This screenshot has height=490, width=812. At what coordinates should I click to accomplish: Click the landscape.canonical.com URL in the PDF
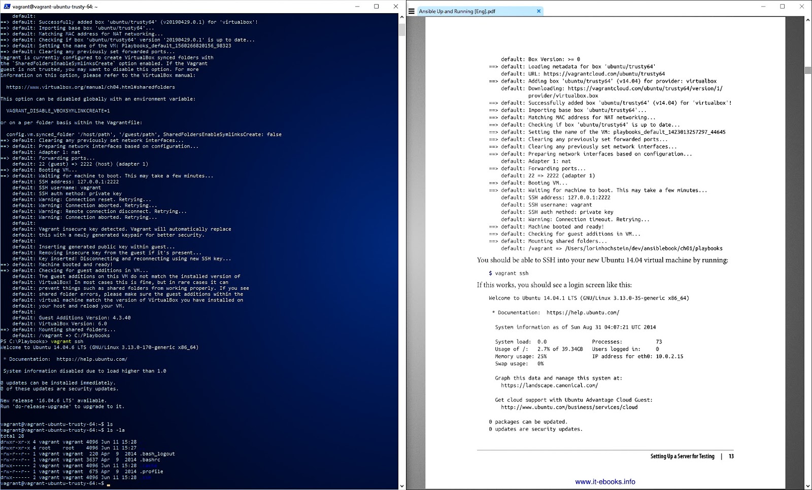click(549, 385)
